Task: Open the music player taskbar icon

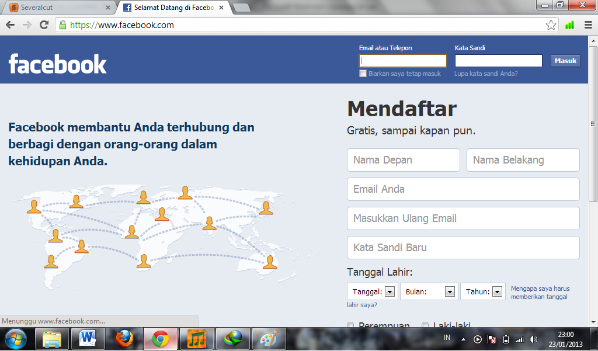Action: (x=197, y=339)
